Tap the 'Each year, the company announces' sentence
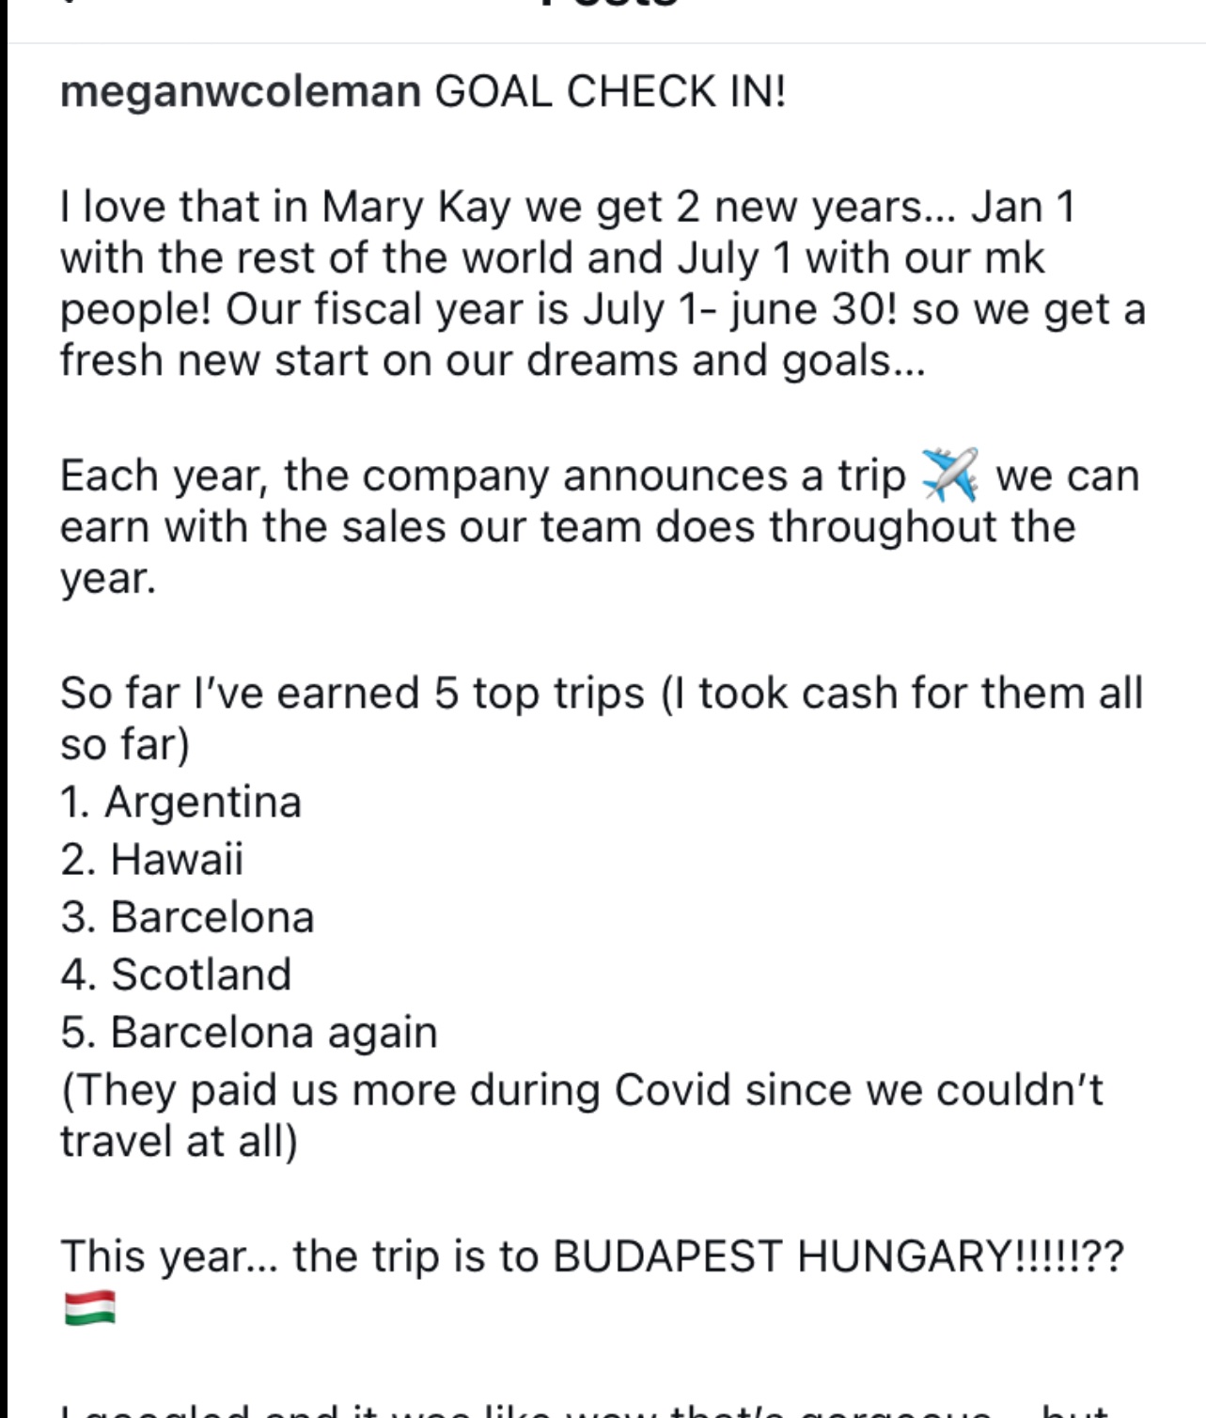 pos(483,475)
